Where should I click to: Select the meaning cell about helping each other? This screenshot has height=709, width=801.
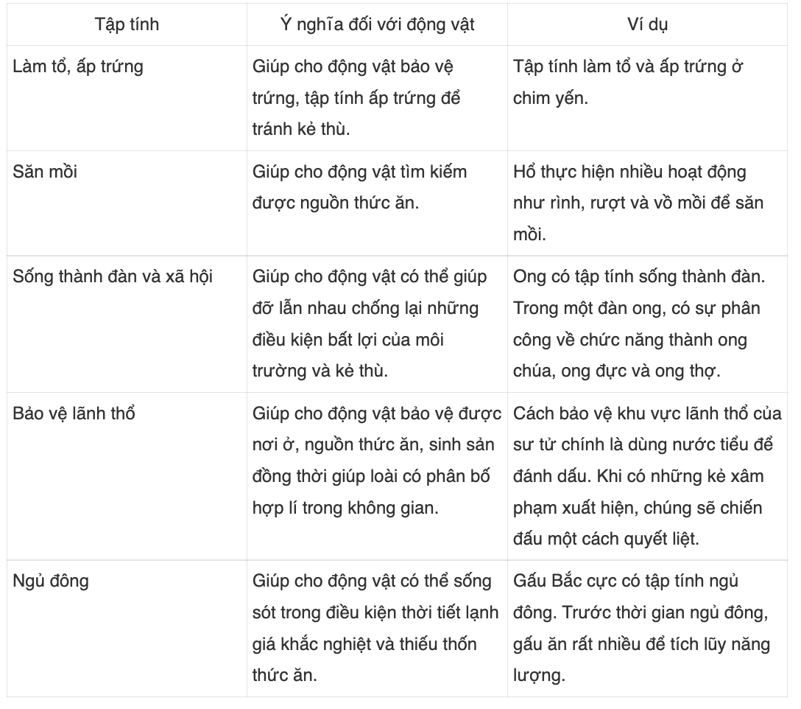click(377, 324)
